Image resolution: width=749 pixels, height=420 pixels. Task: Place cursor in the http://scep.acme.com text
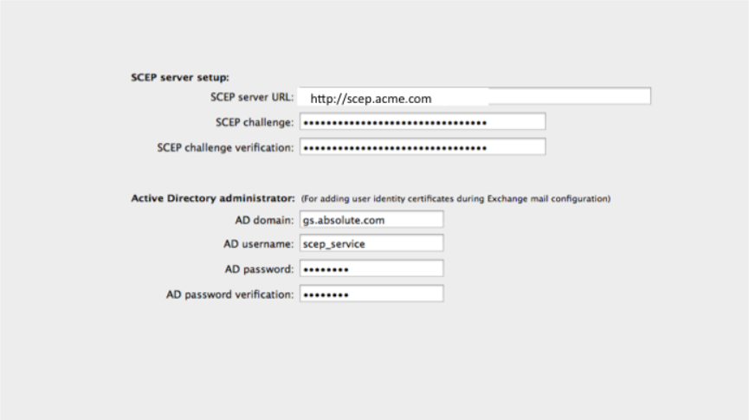click(371, 99)
